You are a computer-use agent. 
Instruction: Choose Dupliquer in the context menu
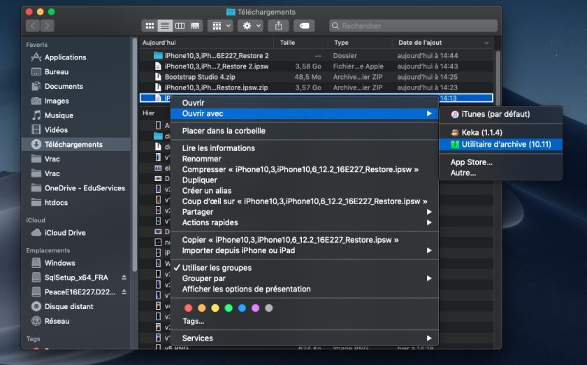tap(305, 180)
